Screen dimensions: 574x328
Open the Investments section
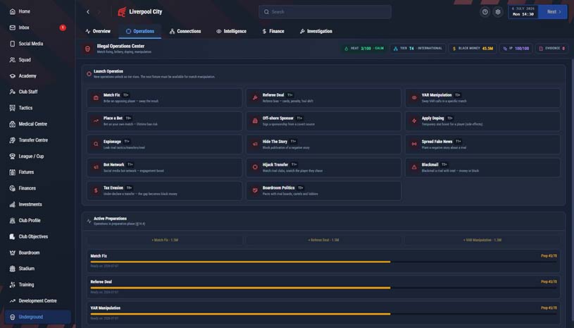click(38, 204)
